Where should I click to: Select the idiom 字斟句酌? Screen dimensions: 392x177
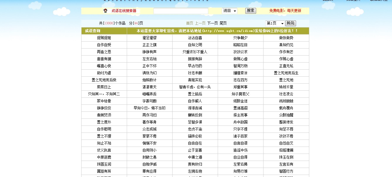point(150,101)
